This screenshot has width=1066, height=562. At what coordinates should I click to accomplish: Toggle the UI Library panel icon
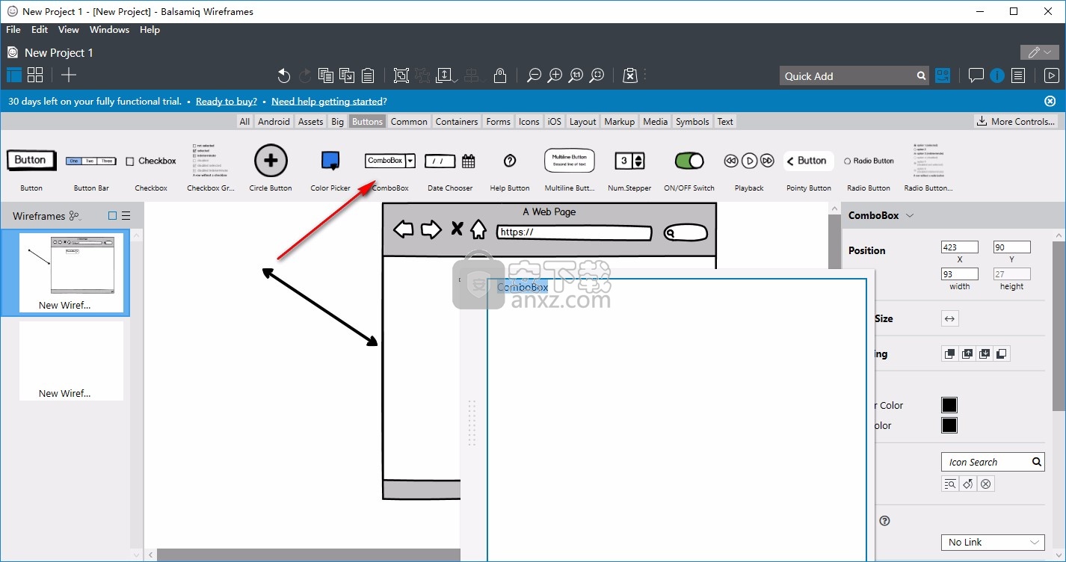coord(943,75)
